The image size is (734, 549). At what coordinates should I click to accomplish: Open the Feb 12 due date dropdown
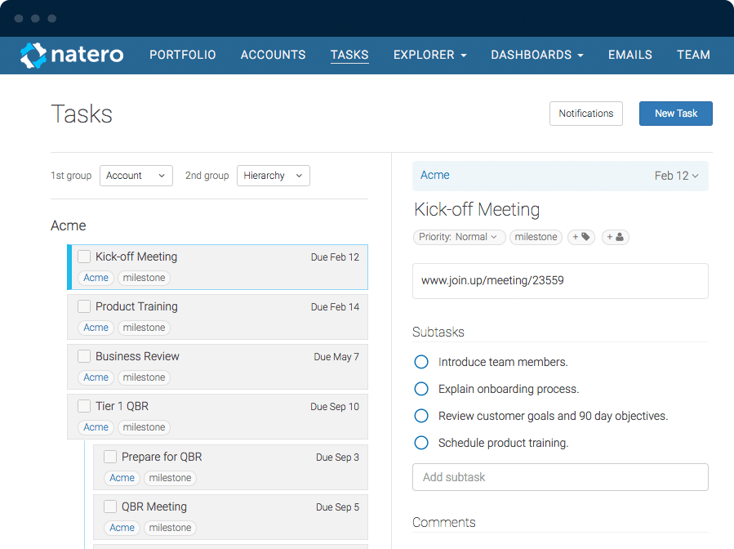pos(676,176)
